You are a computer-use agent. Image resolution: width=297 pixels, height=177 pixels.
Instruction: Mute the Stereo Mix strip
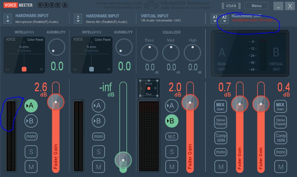click(99, 167)
